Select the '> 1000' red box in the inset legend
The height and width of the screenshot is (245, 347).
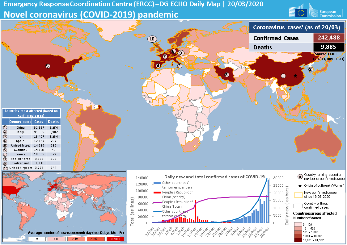tap(115, 239)
